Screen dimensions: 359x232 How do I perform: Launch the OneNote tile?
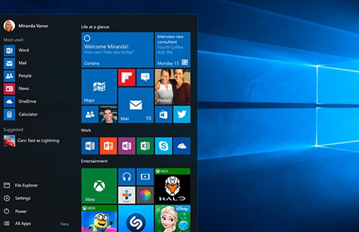[x=127, y=146]
